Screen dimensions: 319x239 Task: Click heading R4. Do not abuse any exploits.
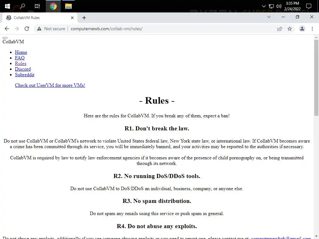157,226
